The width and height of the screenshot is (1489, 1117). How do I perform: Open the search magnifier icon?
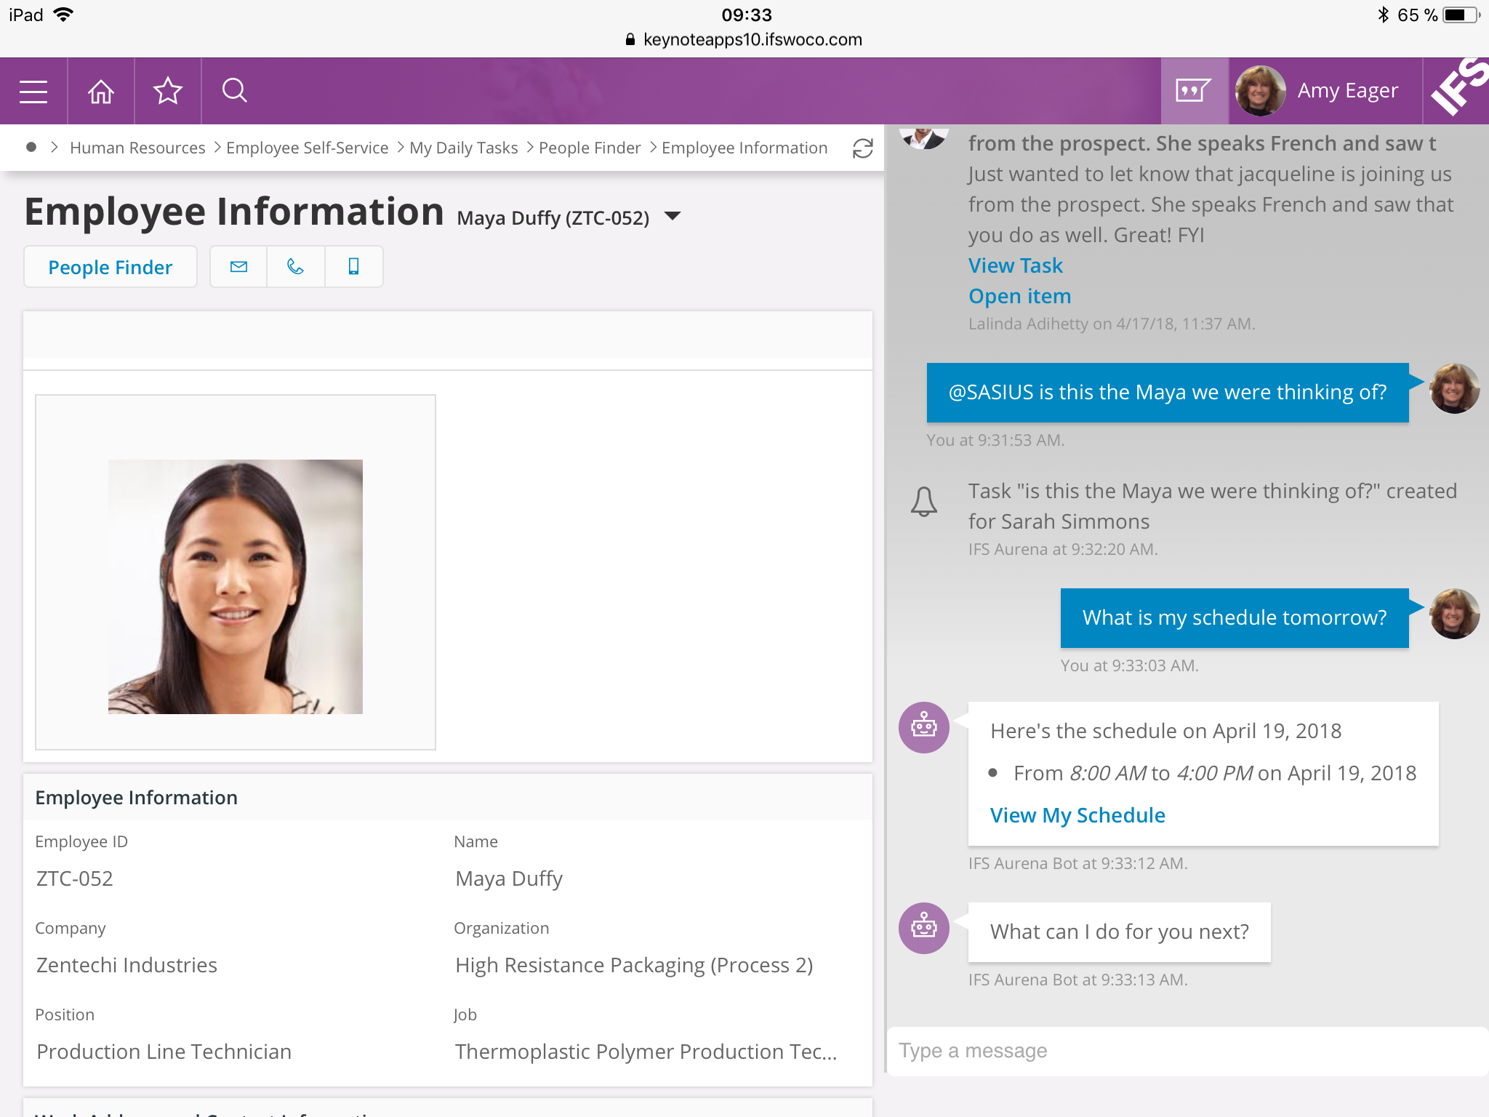[x=235, y=91]
